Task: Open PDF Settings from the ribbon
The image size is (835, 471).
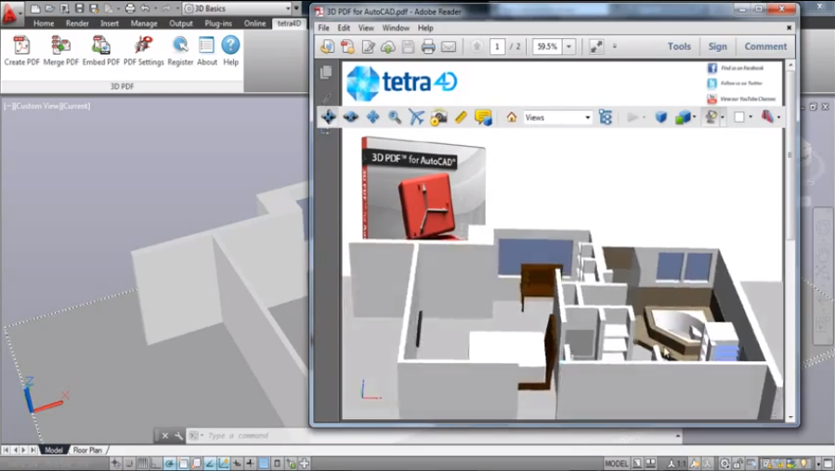Action: pos(144,51)
